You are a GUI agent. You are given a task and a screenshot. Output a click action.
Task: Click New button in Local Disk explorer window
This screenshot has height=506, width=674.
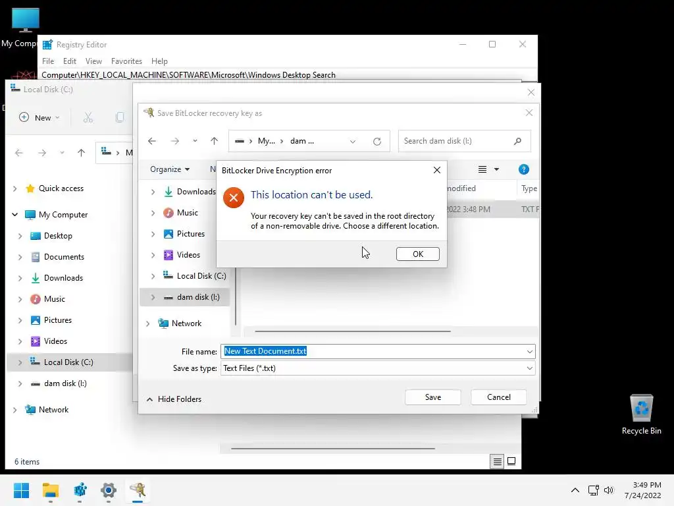pyautogui.click(x=39, y=117)
